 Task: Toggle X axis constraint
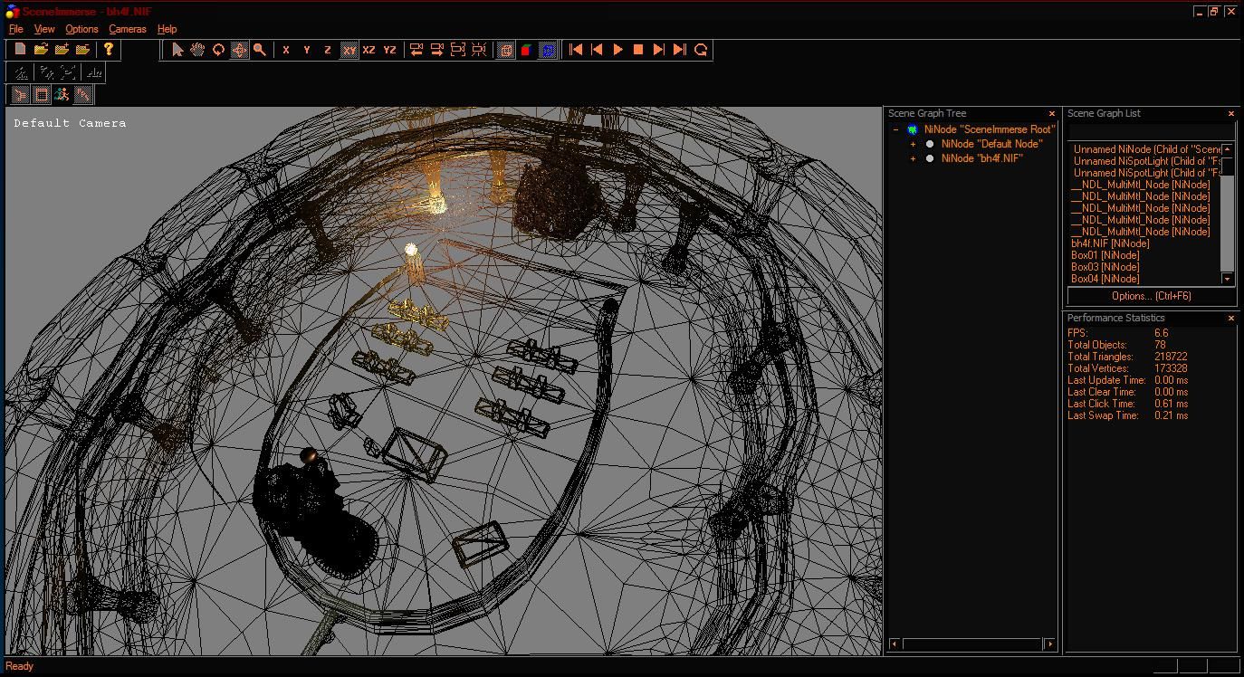coord(286,50)
